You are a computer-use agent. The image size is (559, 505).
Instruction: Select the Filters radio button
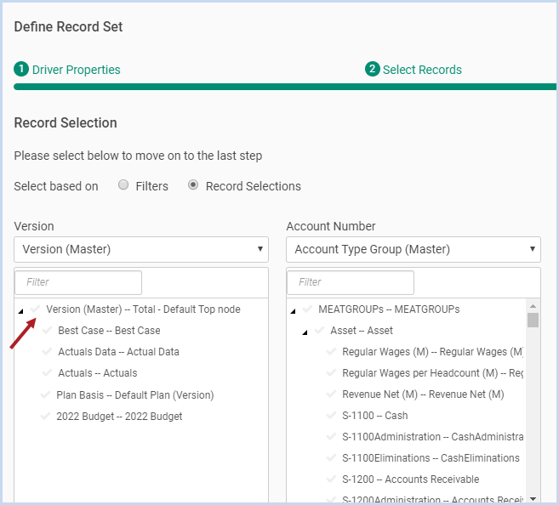(123, 184)
